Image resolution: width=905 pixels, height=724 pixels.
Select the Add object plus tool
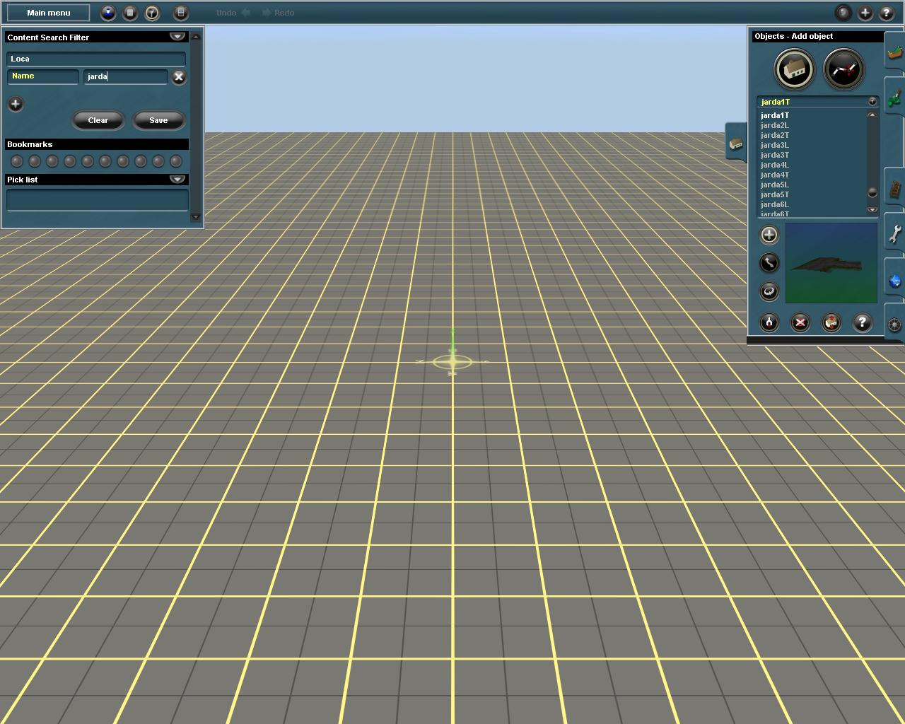click(x=769, y=235)
